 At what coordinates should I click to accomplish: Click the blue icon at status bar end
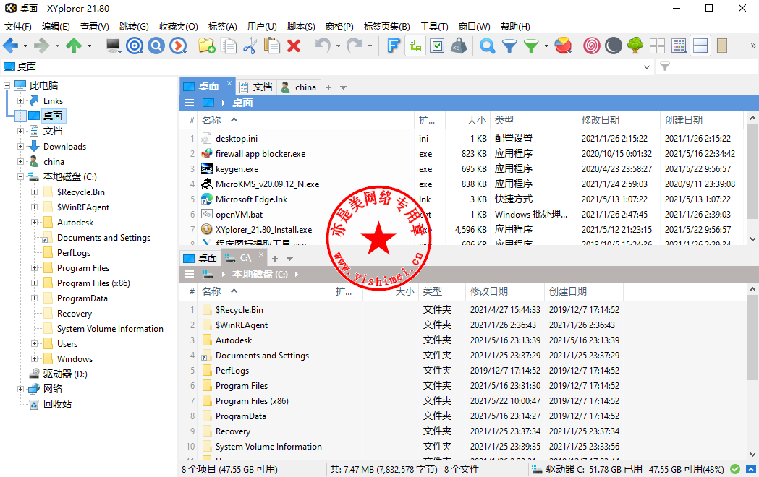pyautogui.click(x=751, y=469)
